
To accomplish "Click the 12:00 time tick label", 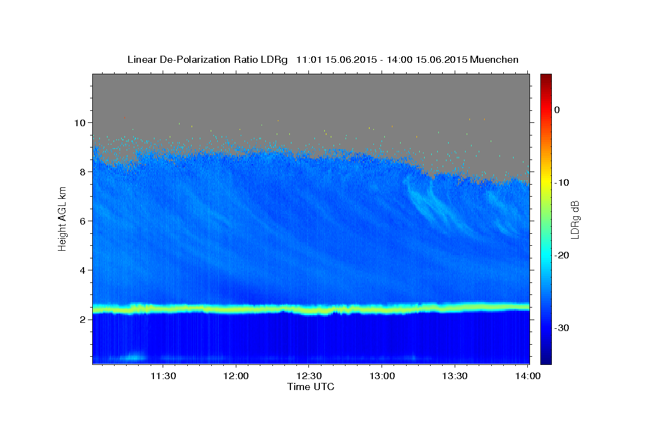I will [x=236, y=376].
